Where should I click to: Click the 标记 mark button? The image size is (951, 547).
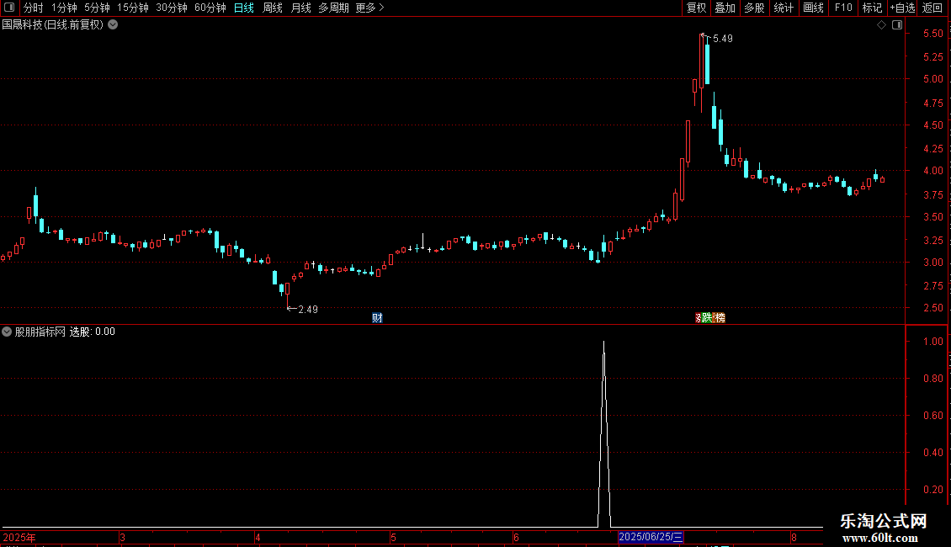point(872,8)
